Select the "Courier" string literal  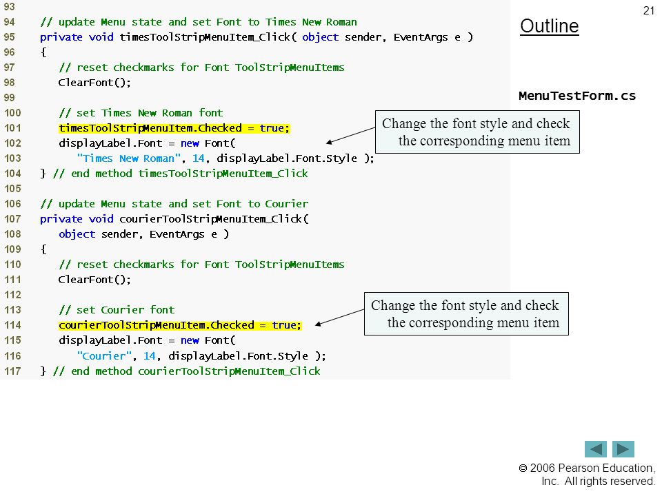pyautogui.click(x=104, y=356)
